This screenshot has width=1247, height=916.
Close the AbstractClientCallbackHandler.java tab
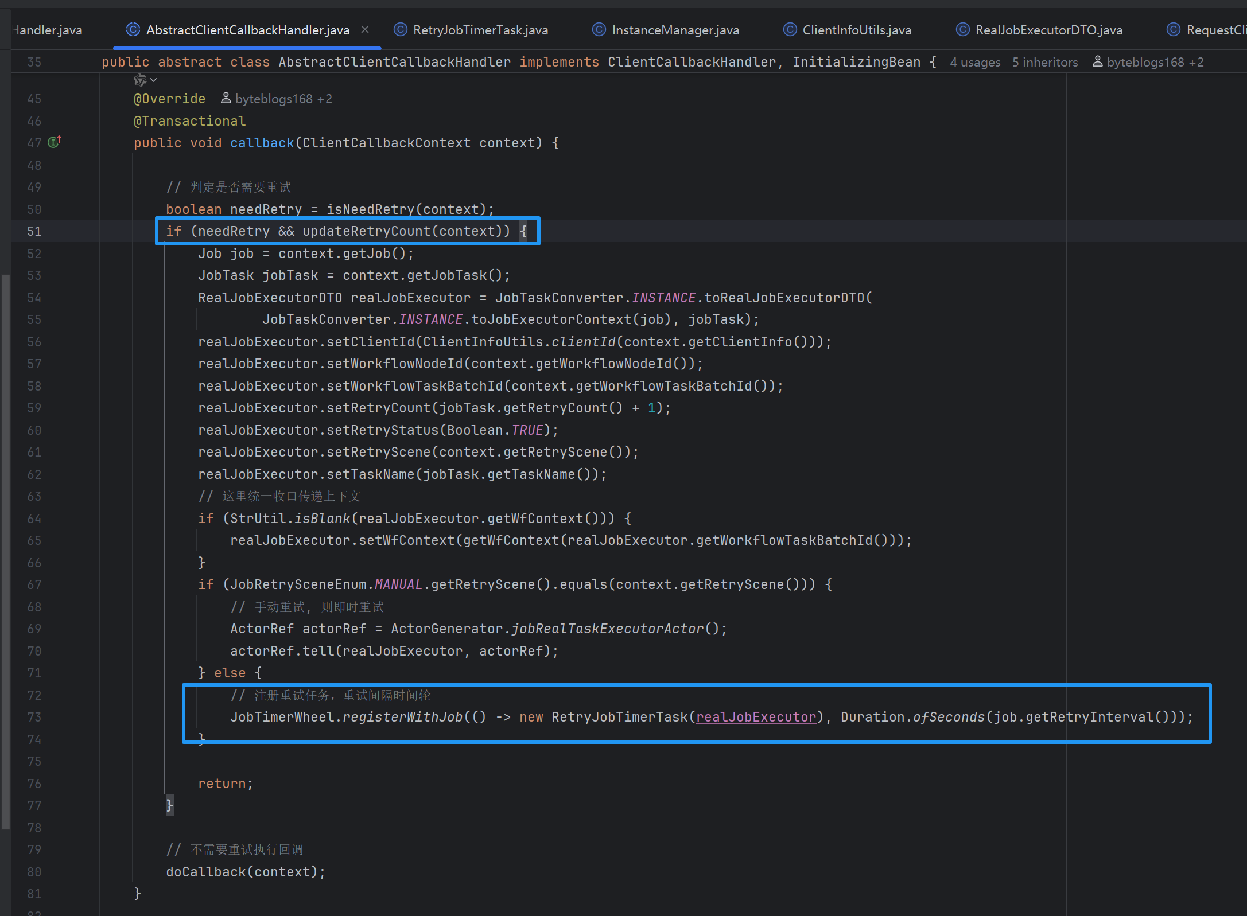click(x=365, y=29)
